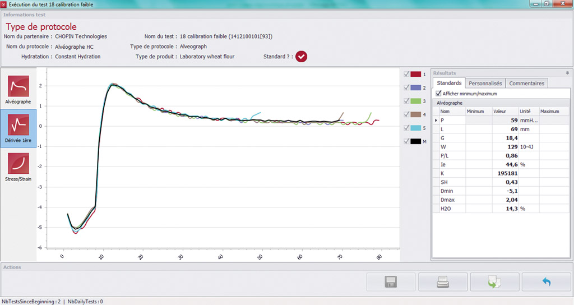Expand the P row arrow indicator

click(436, 120)
